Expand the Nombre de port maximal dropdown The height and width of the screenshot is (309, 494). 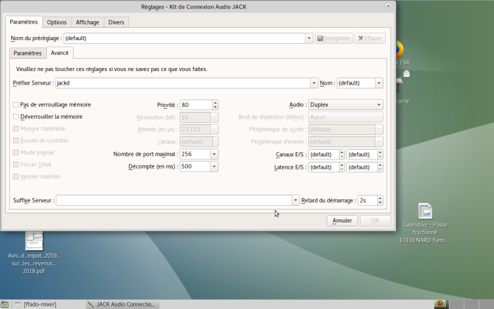[214, 154]
